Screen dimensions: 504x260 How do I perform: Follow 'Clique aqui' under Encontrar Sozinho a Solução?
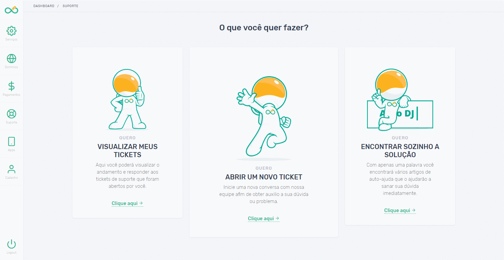(400, 210)
